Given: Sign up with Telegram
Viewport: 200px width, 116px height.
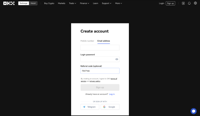Looking at the screenshot, I should pos(90,107).
